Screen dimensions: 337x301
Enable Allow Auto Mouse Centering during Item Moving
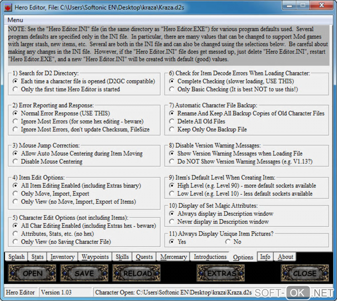coord(78,154)
